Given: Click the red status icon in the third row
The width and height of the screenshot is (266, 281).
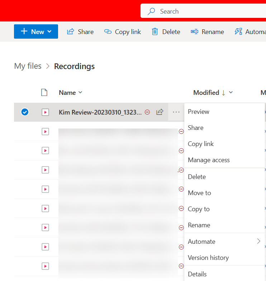Looking at the screenshot, I should tap(181, 151).
